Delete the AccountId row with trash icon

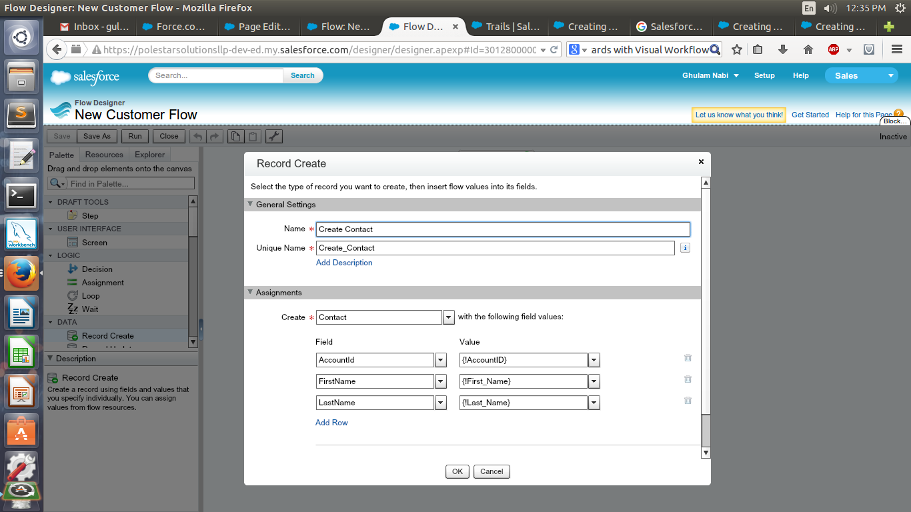click(x=688, y=358)
